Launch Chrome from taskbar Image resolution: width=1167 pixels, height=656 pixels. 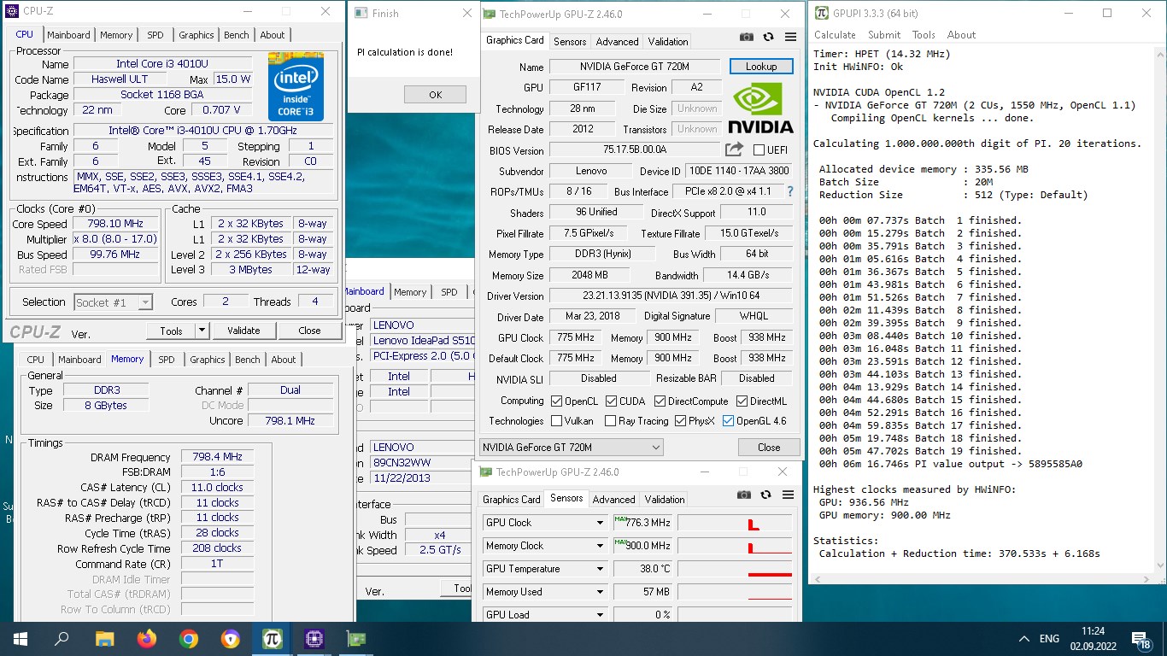pyautogui.click(x=189, y=638)
